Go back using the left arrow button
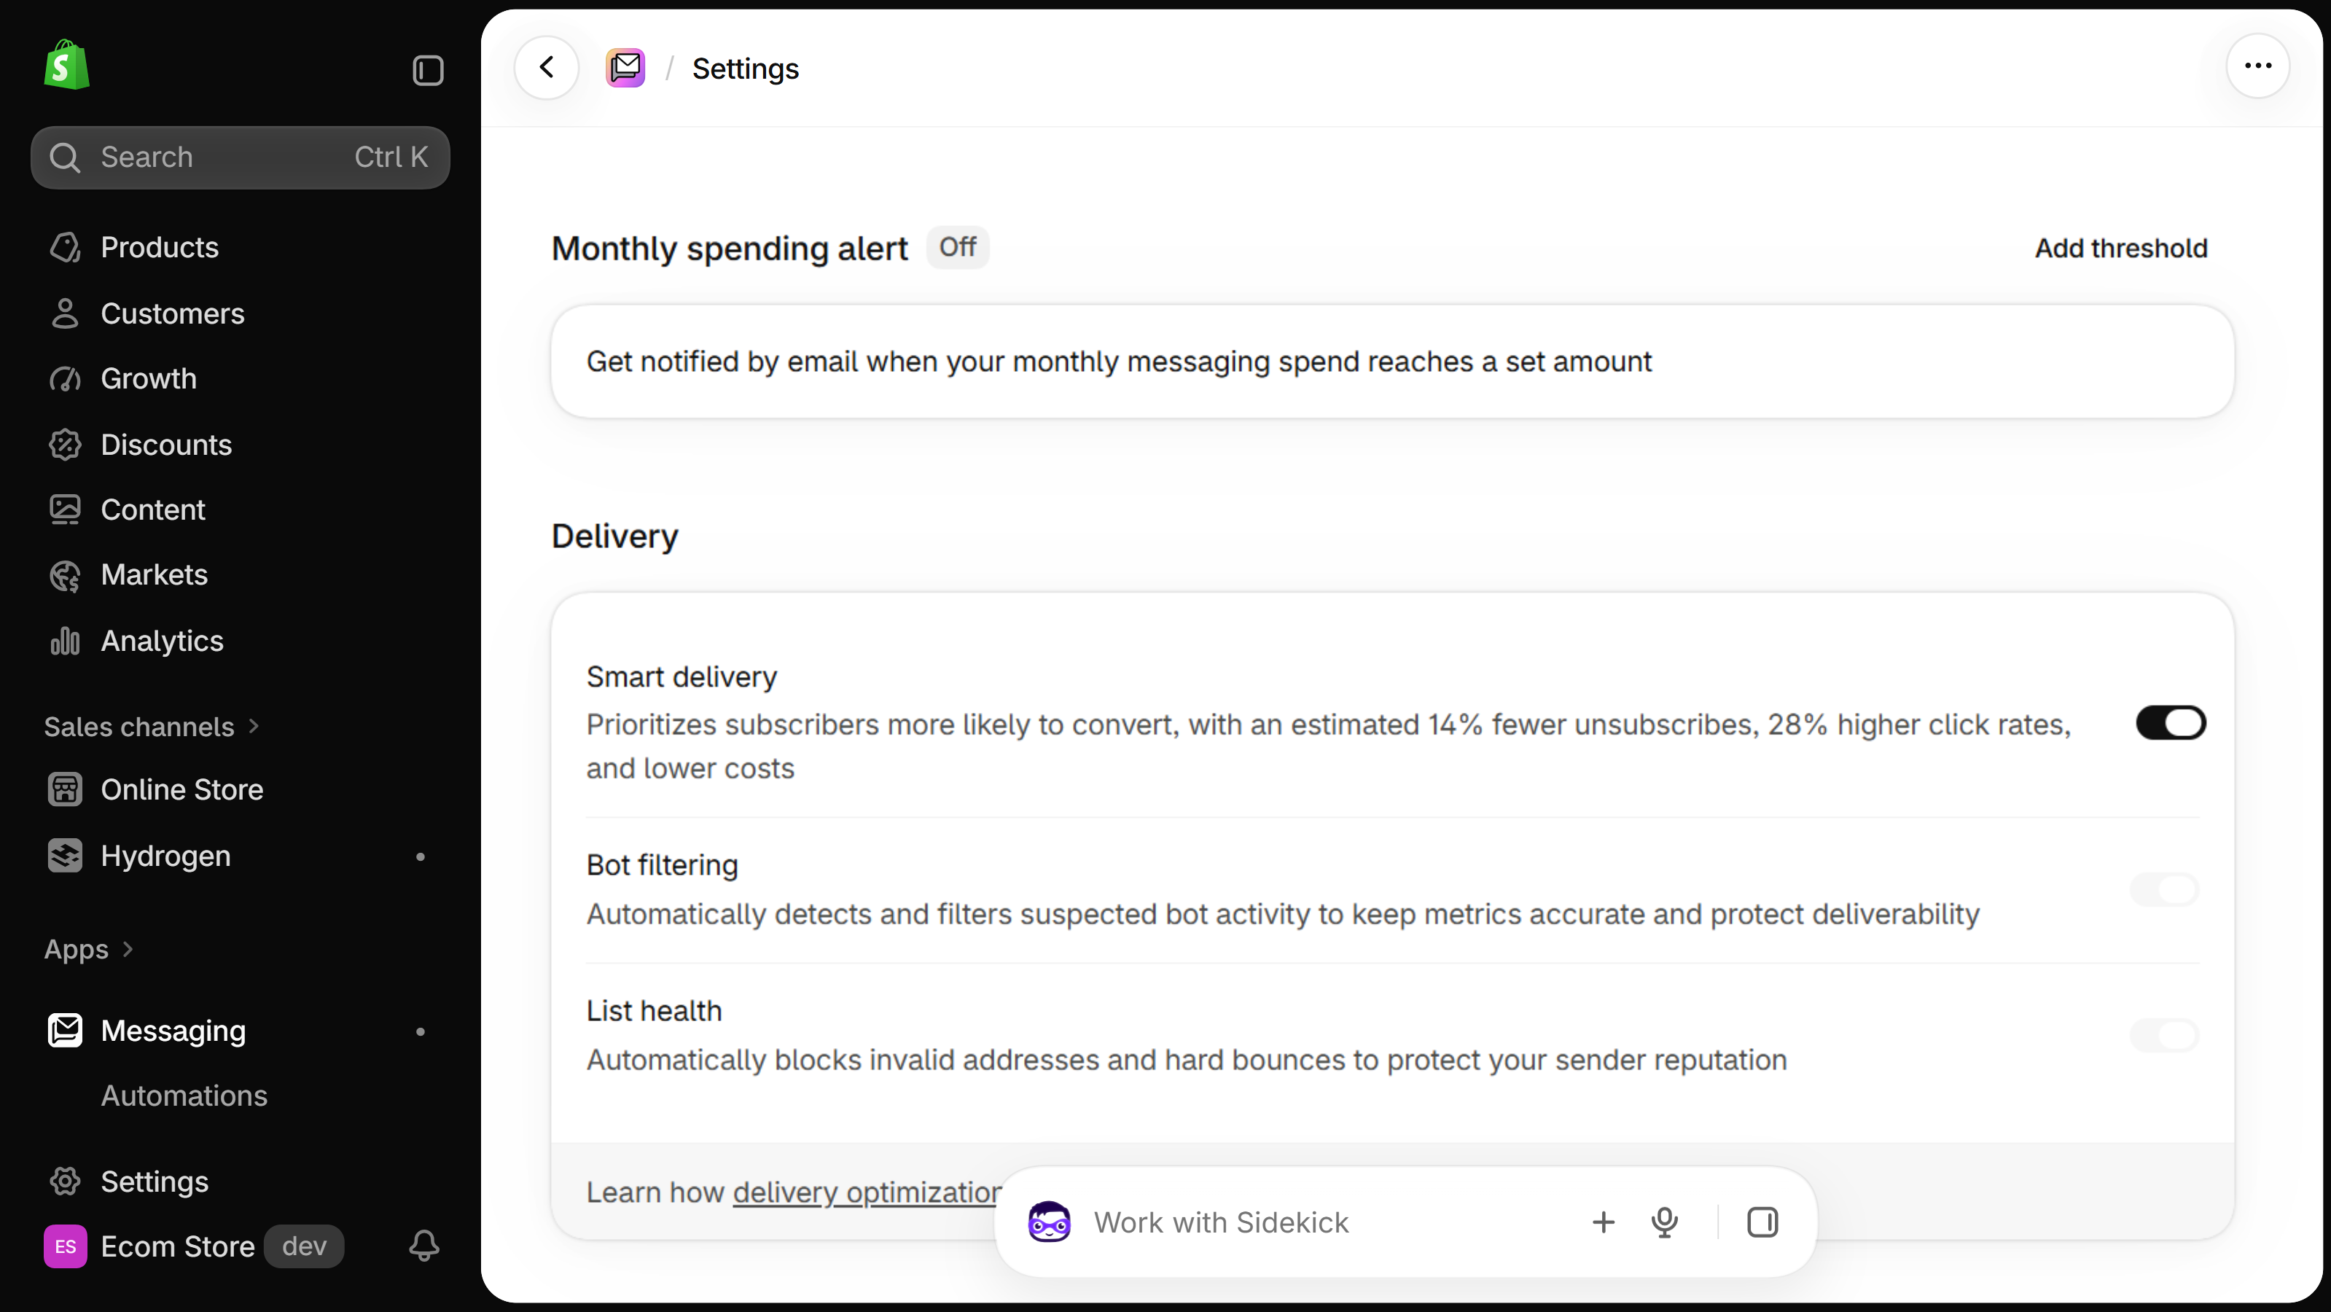Screen dimensions: 2331x1312 (x=547, y=67)
